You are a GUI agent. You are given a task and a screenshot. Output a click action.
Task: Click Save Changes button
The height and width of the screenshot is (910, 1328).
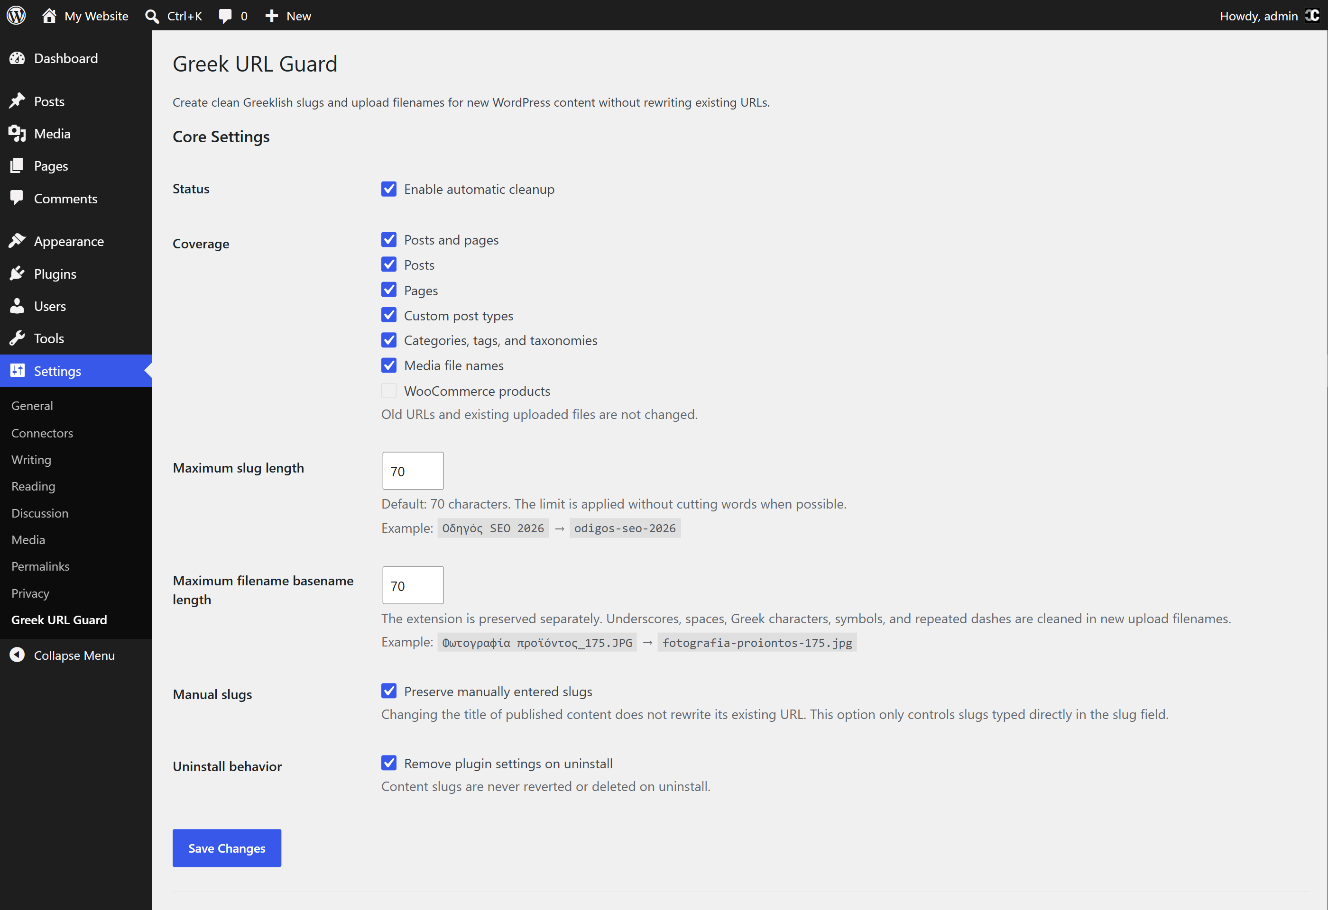(227, 848)
